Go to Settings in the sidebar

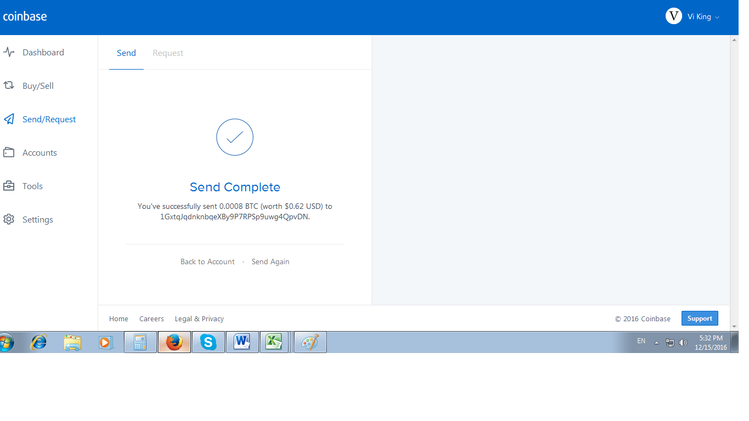click(38, 220)
